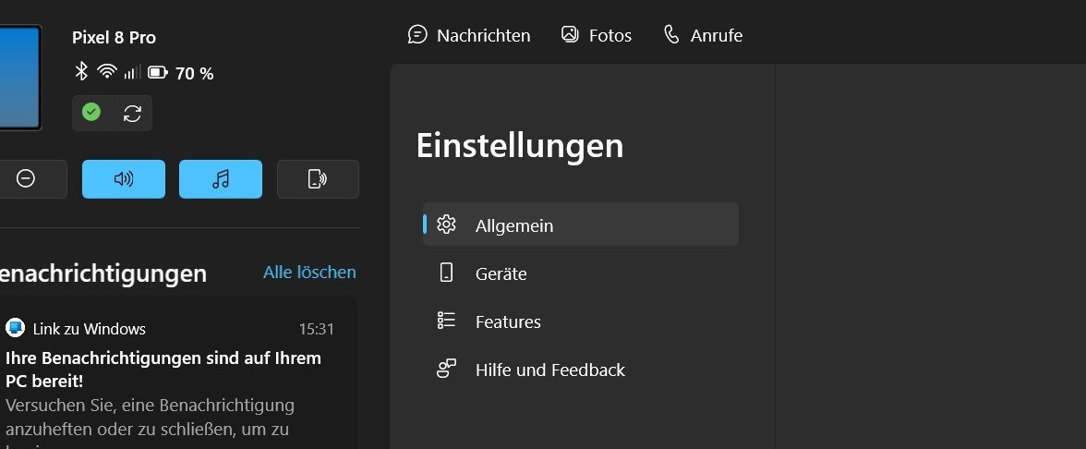Click the Wi-Fi status icon

click(x=107, y=71)
